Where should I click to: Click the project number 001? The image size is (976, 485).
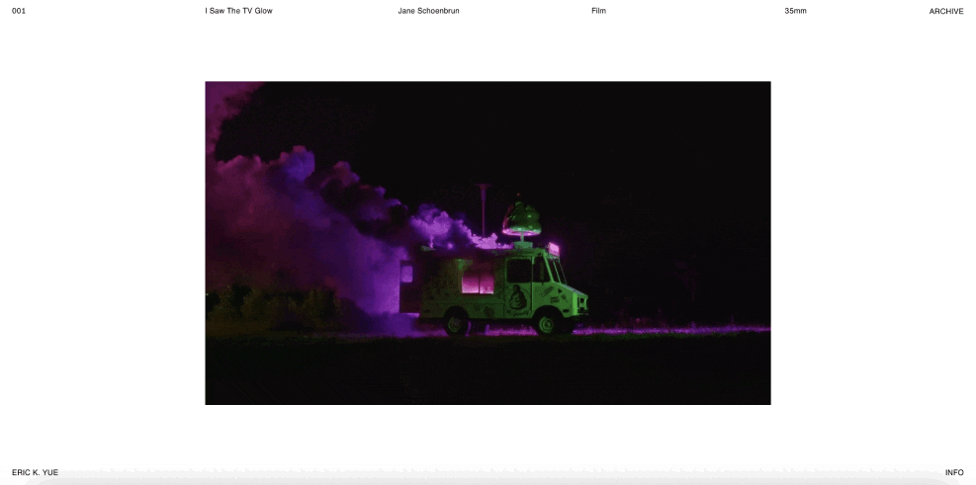pyautogui.click(x=19, y=11)
